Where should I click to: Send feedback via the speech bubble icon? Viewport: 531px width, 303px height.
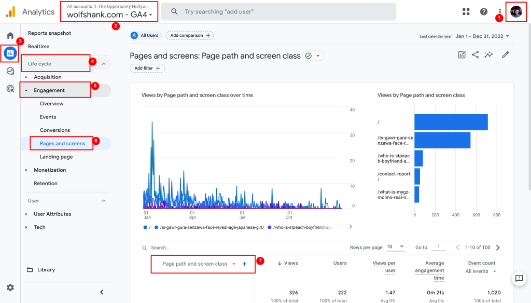519,279
